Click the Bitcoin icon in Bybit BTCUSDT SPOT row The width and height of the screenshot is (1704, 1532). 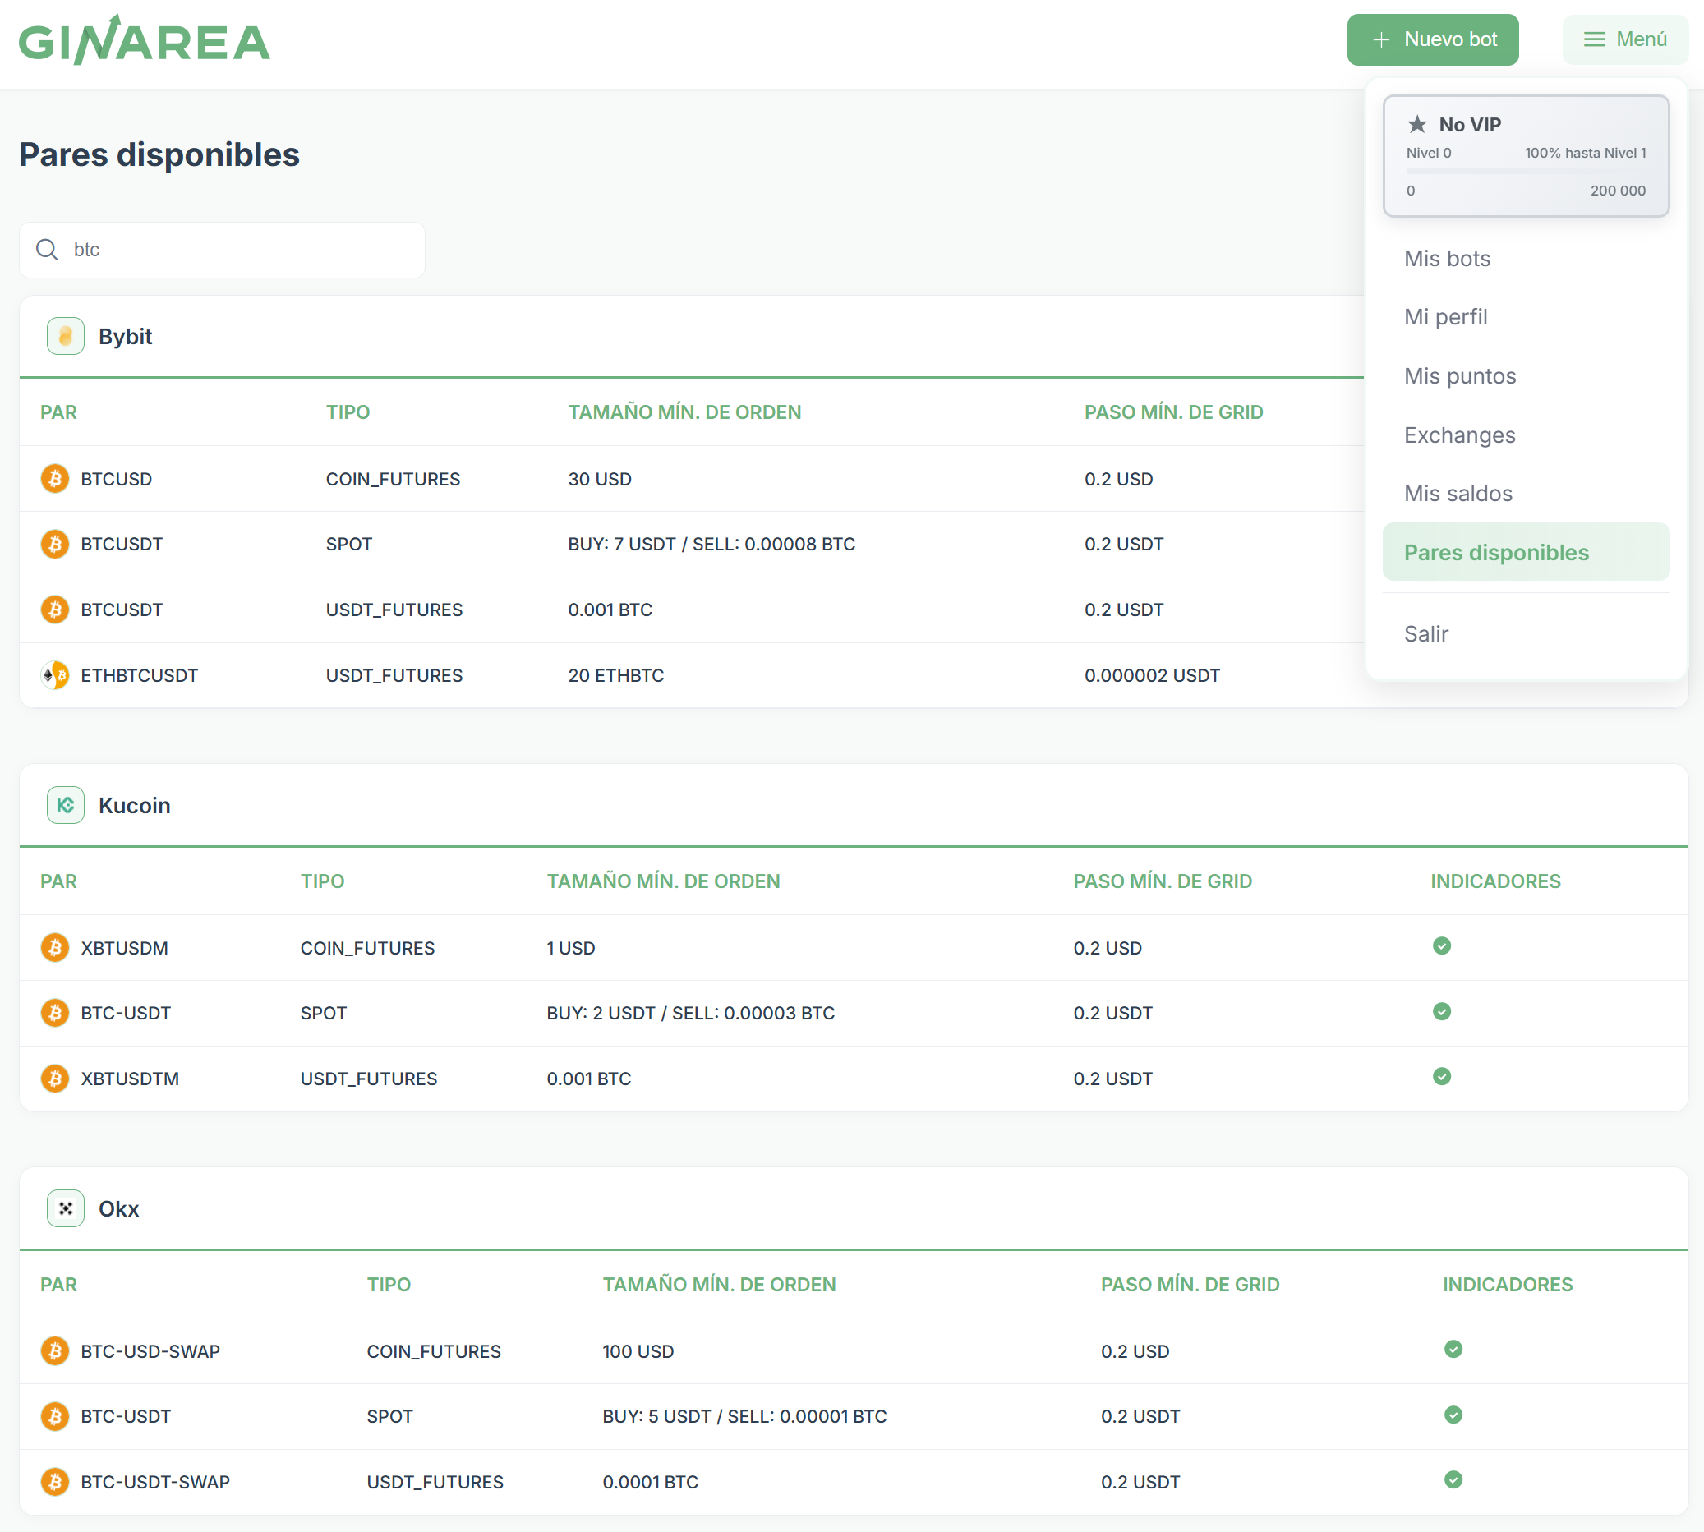coord(56,545)
